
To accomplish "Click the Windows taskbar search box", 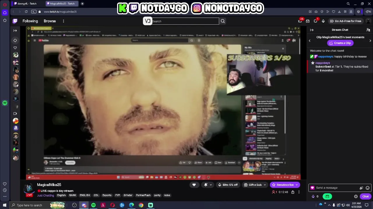I will coord(38,205).
